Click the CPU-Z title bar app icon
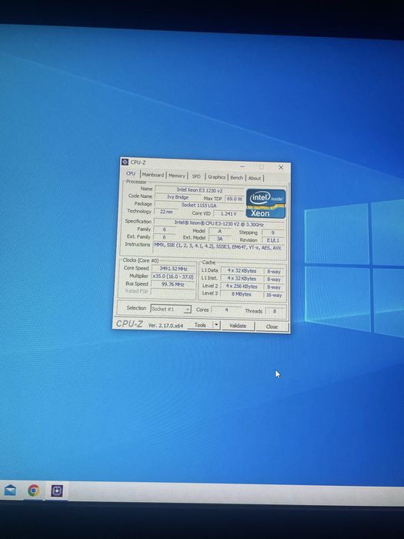 (x=125, y=162)
